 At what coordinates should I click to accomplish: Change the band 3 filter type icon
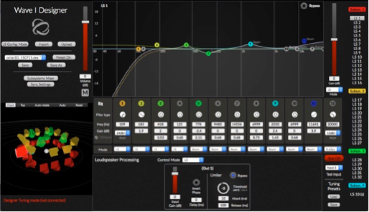click(161, 115)
